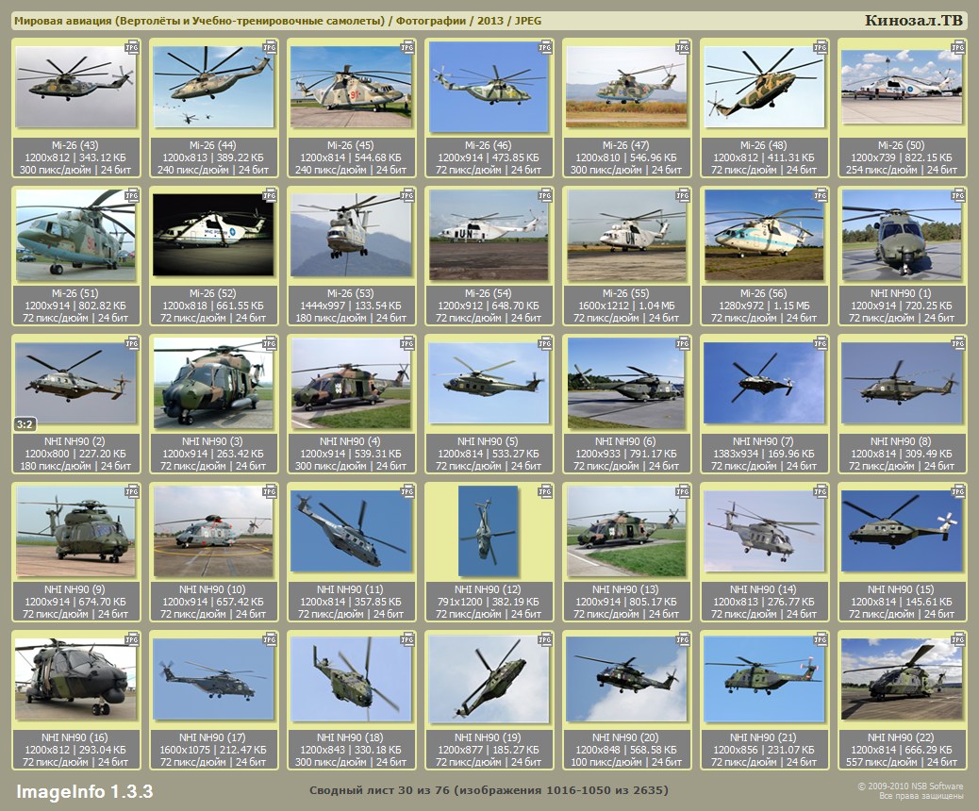The image size is (979, 811).
Task: Click the NSB Software copyright text
Action: (x=909, y=791)
